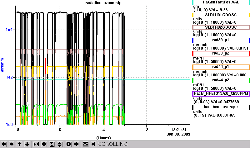
Task: Click the mrem/h y-axis title
Action: [2, 65]
